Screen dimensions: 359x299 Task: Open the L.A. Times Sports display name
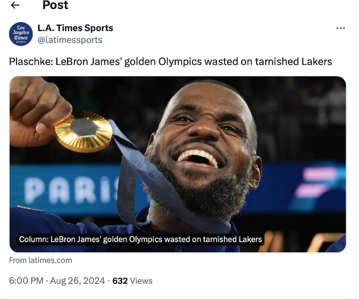pyautogui.click(x=75, y=28)
